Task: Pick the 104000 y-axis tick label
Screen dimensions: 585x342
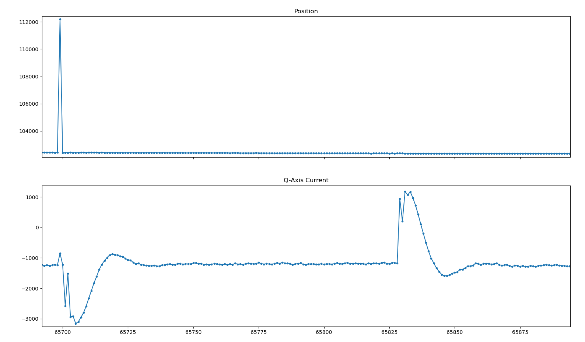Action: point(28,131)
